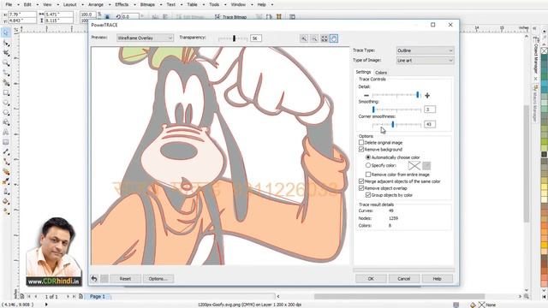548x308 pixels.
Task: Switch to the Settings tab in PowerTRACE
Action: point(363,72)
